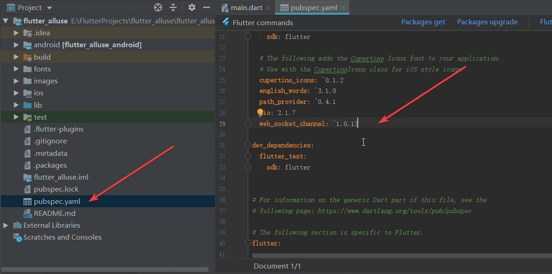Select README.md file

55,213
